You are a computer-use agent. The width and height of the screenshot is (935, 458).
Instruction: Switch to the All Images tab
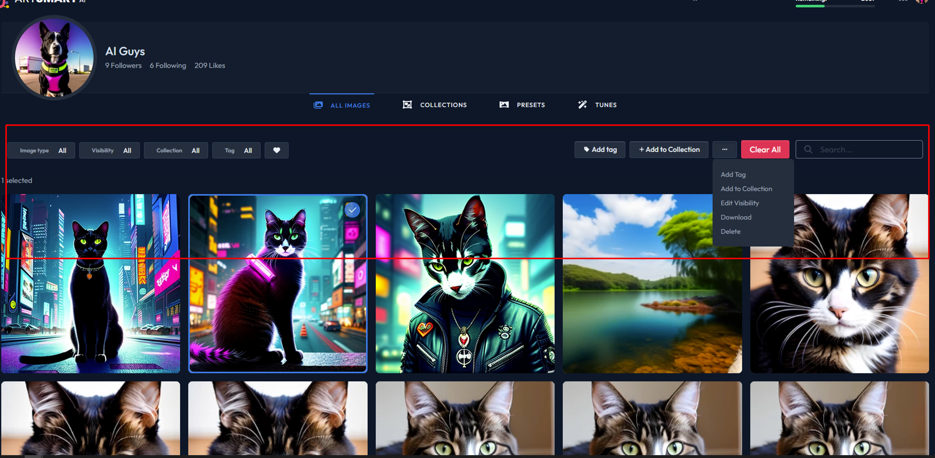[342, 105]
